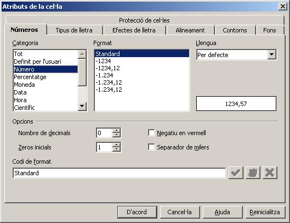Confirm with the D'acord button
Viewport: 290px width, 223px height.
click(137, 212)
